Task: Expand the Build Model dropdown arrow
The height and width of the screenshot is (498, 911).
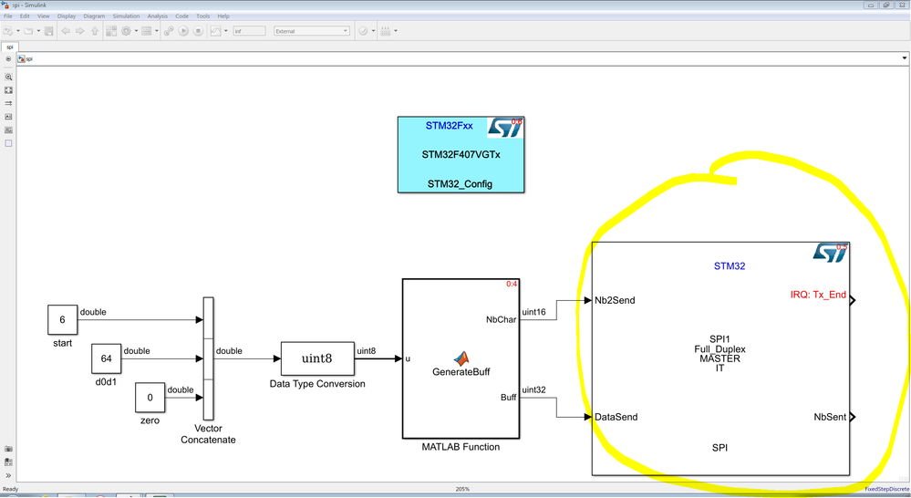Action: coord(396,31)
